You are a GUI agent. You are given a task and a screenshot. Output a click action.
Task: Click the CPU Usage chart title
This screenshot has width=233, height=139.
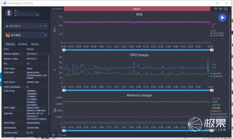(139, 55)
